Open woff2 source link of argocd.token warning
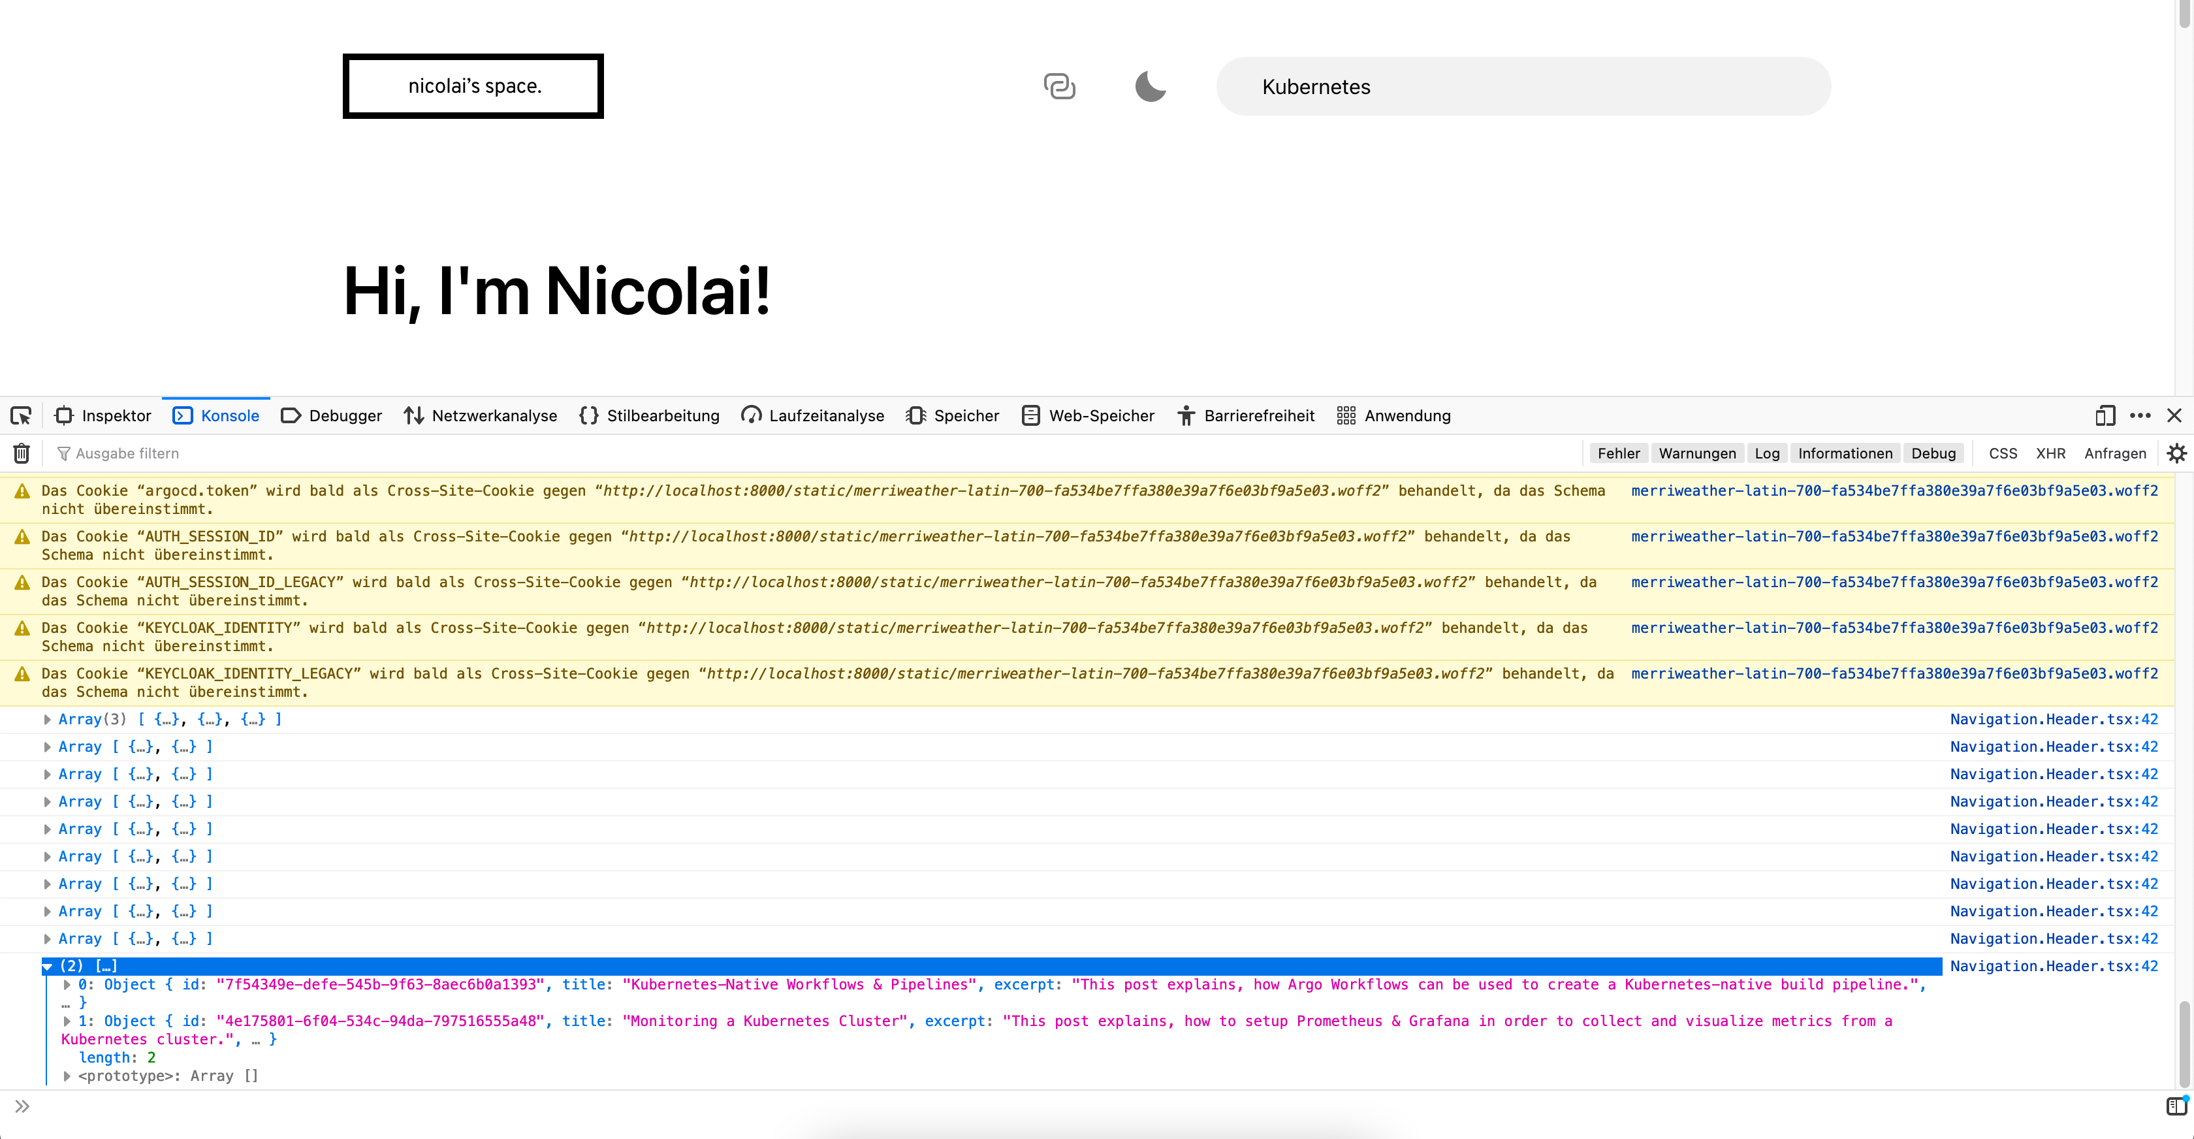The image size is (2194, 1139). [x=1894, y=490]
